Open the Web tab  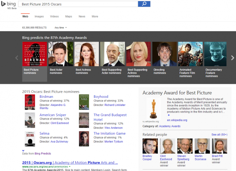pyautogui.click(x=25, y=16)
